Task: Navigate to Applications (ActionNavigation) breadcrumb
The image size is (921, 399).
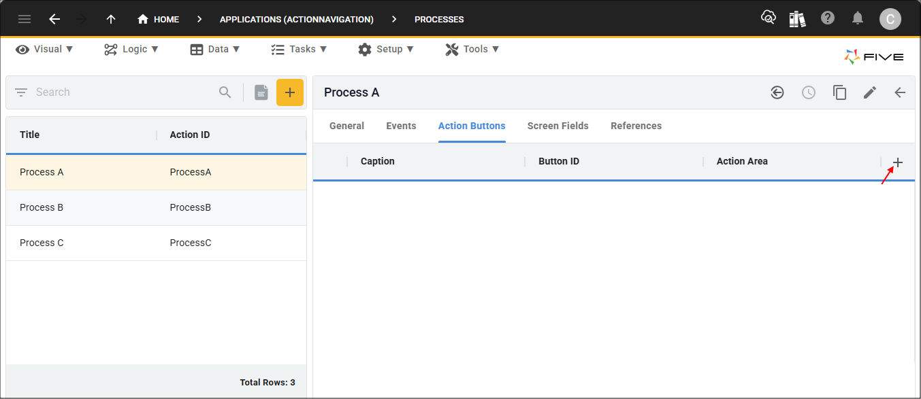Action: (x=296, y=19)
